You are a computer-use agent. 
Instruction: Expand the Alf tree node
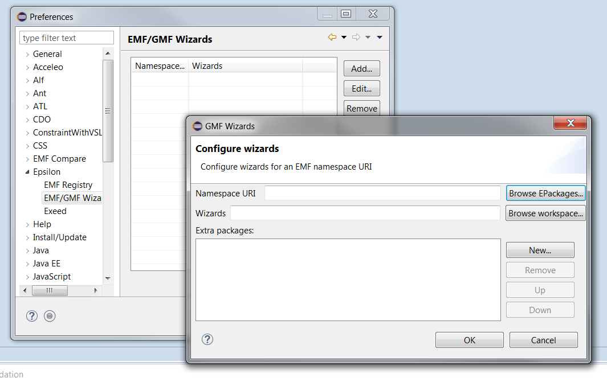pos(27,81)
